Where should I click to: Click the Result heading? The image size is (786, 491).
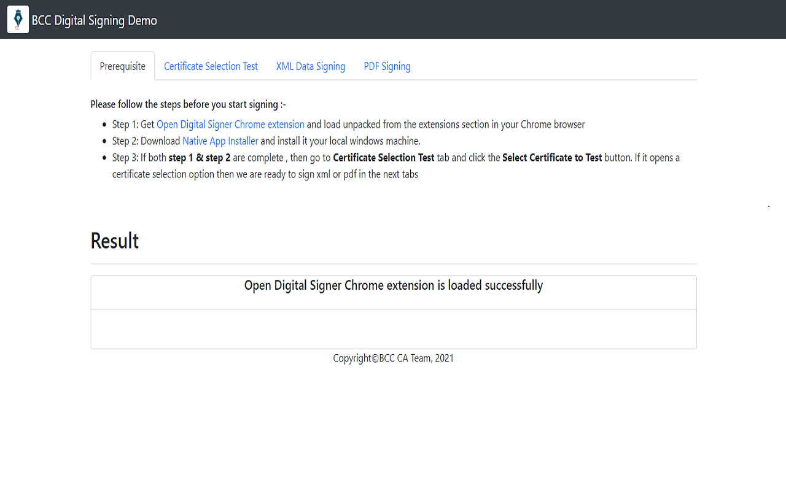(115, 241)
